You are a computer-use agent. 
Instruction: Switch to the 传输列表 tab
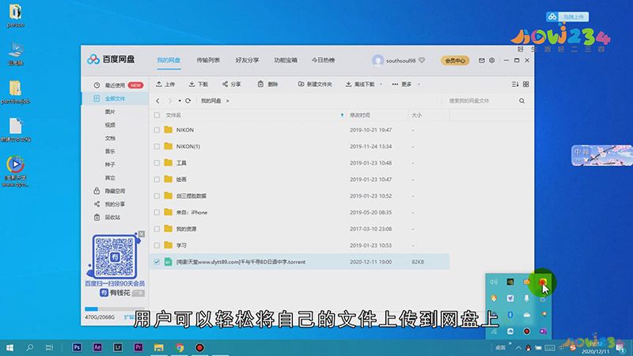pyautogui.click(x=208, y=60)
